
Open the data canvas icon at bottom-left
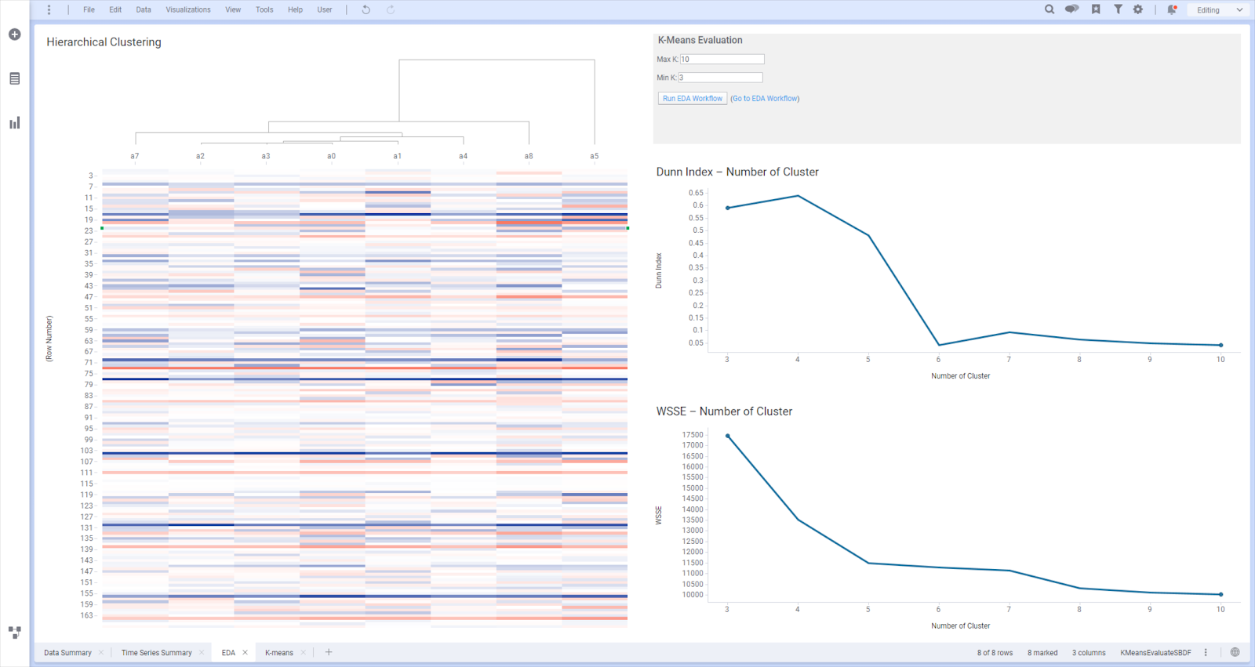pos(14,632)
